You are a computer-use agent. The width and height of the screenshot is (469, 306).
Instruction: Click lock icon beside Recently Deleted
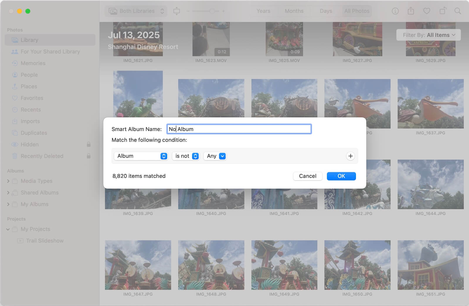89,156
